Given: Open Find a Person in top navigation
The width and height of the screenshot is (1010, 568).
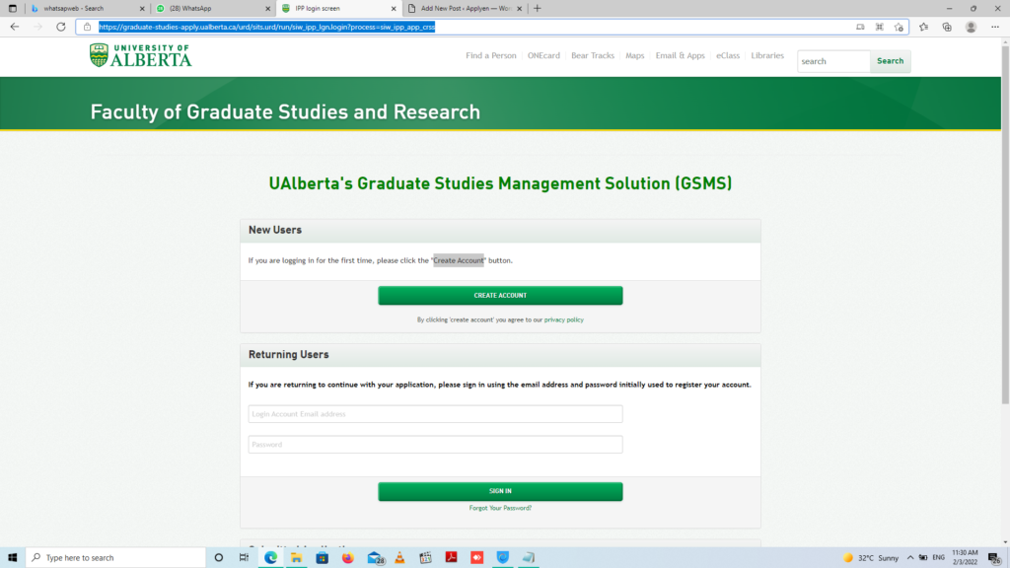Looking at the screenshot, I should [491, 56].
